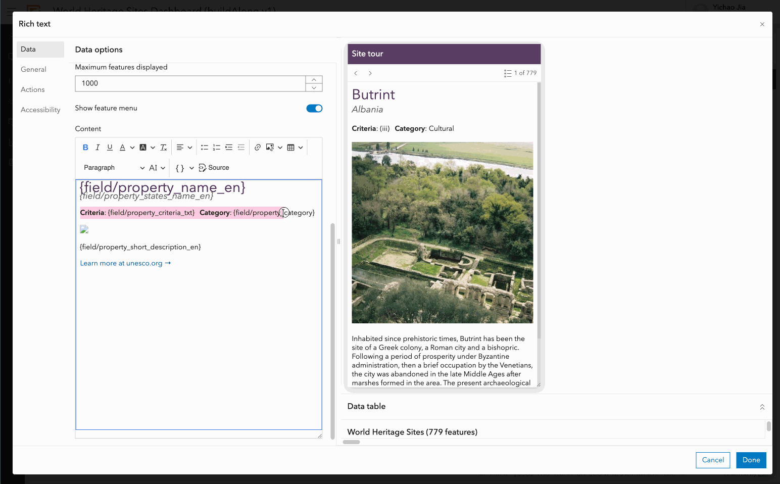Viewport: 780px width, 484px height.
Task: Turn off Show feature menu toggle
Action: pos(314,108)
